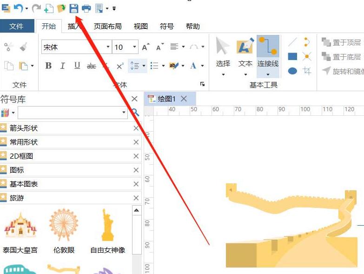
Task: Click the Redo icon in quick access toolbar
Action: (36, 8)
